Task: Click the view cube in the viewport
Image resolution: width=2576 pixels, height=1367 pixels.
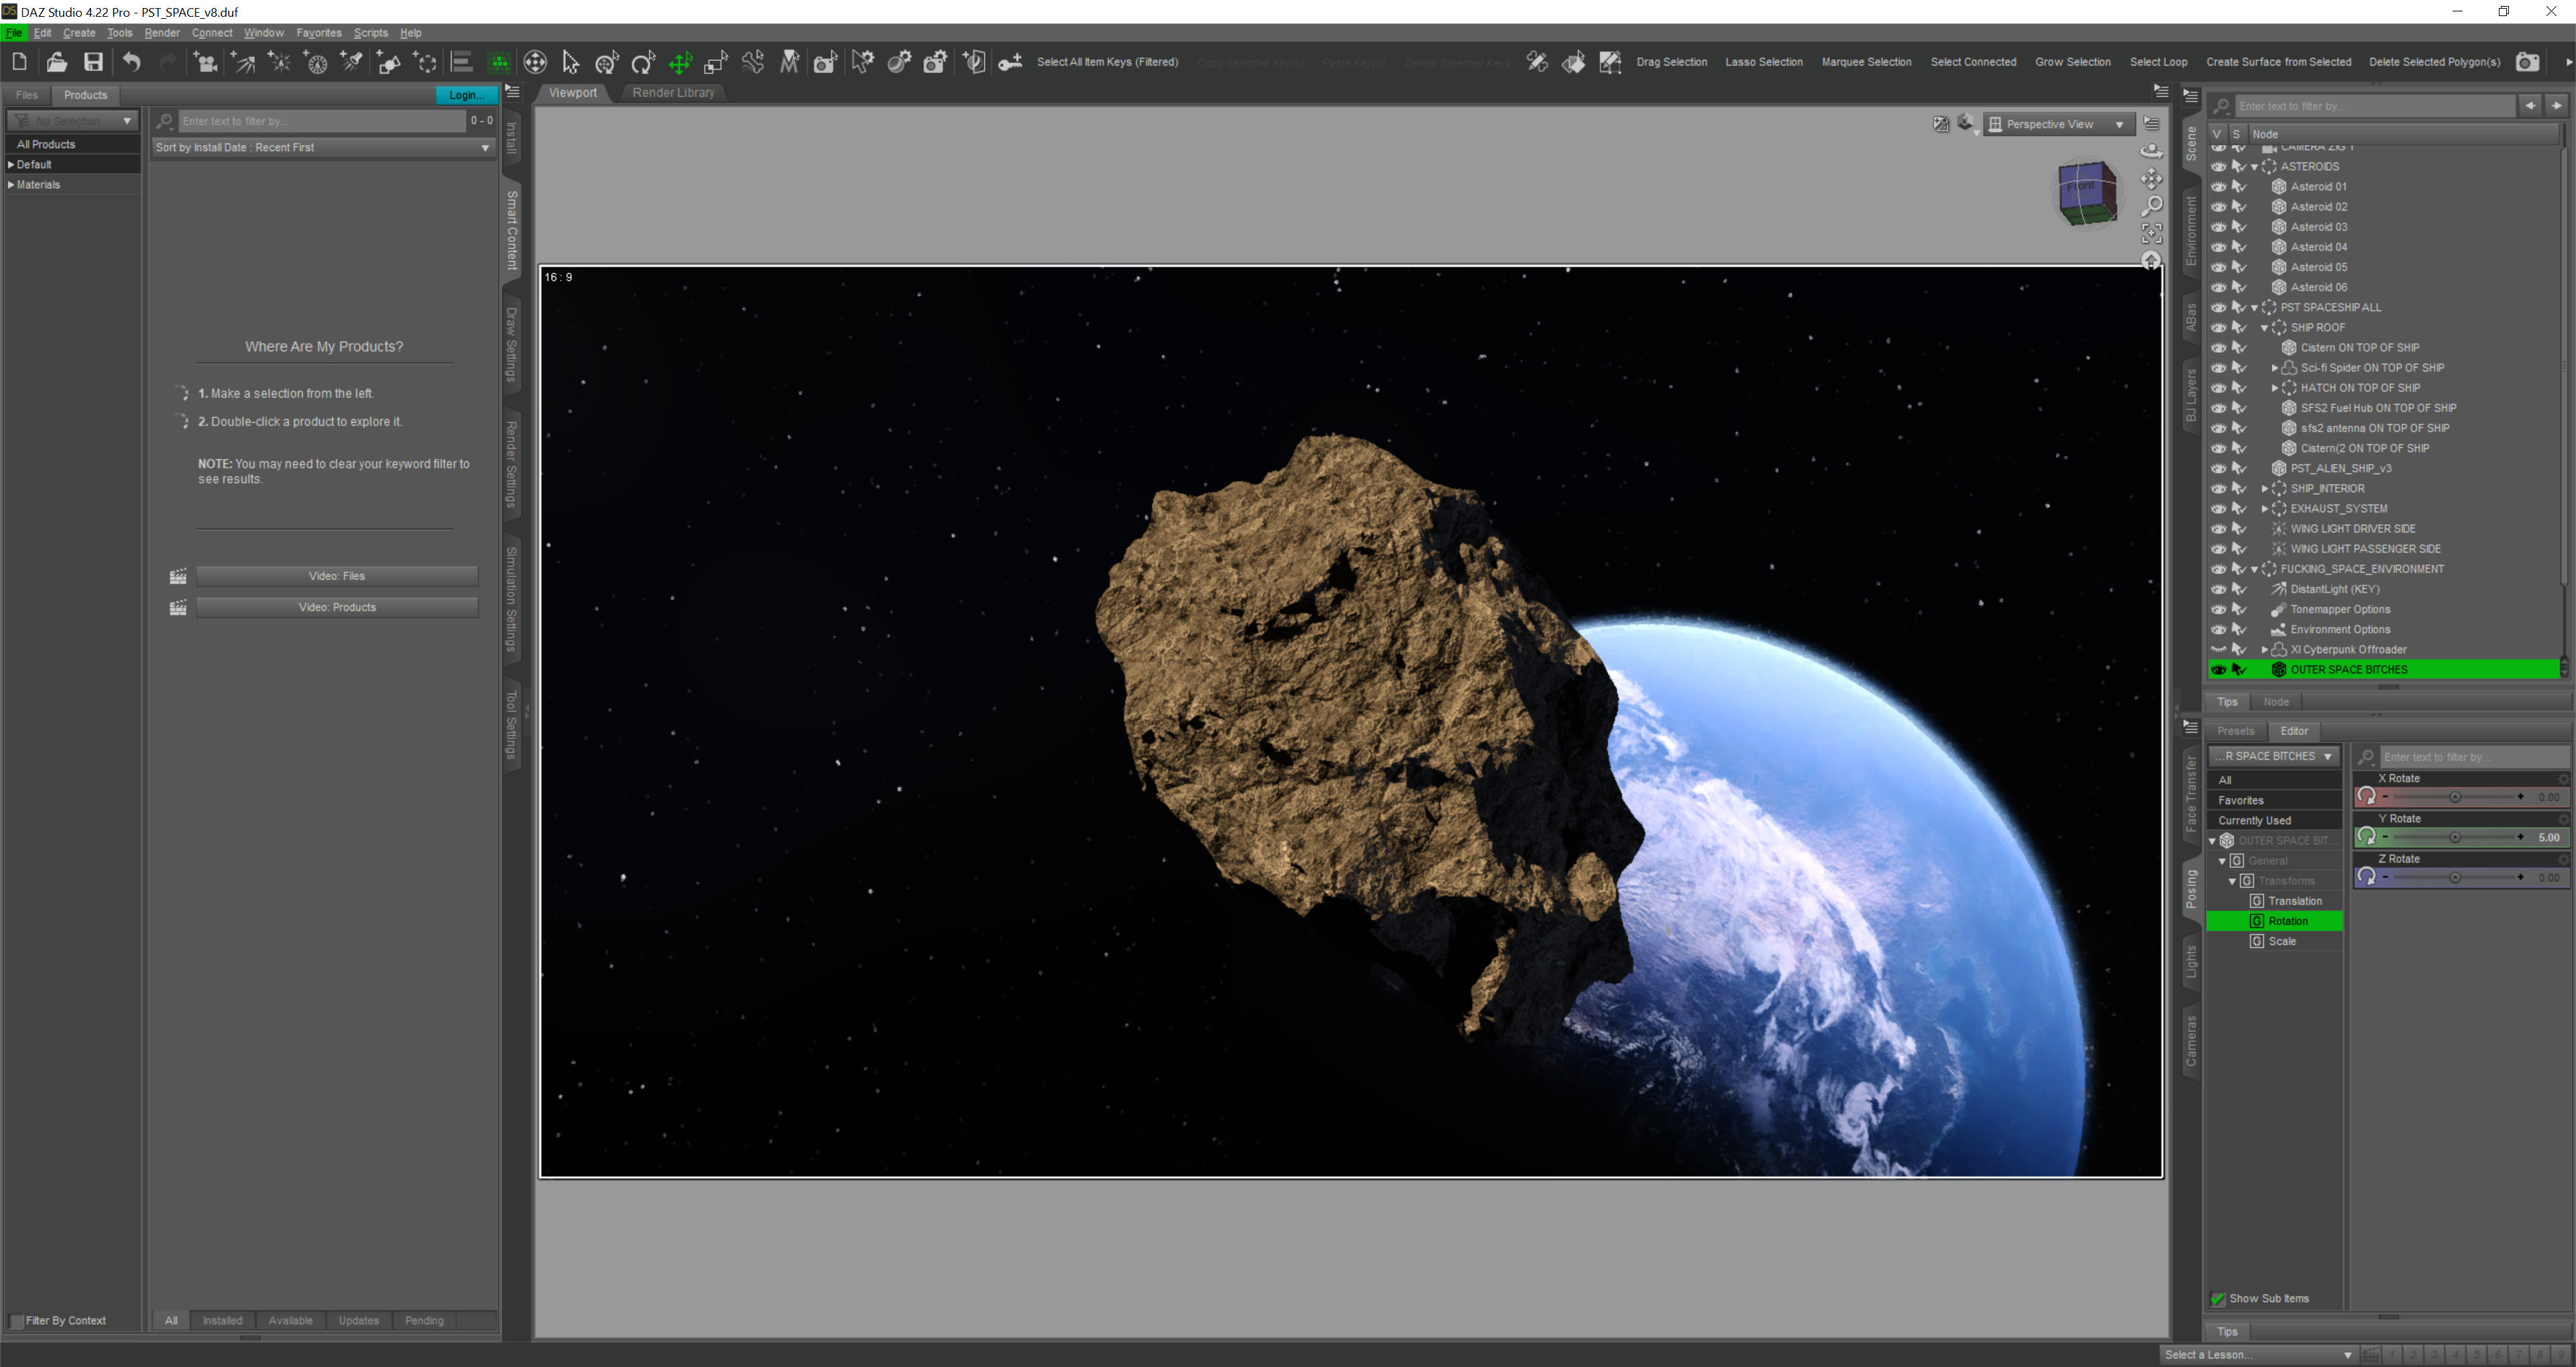Action: pos(2087,192)
